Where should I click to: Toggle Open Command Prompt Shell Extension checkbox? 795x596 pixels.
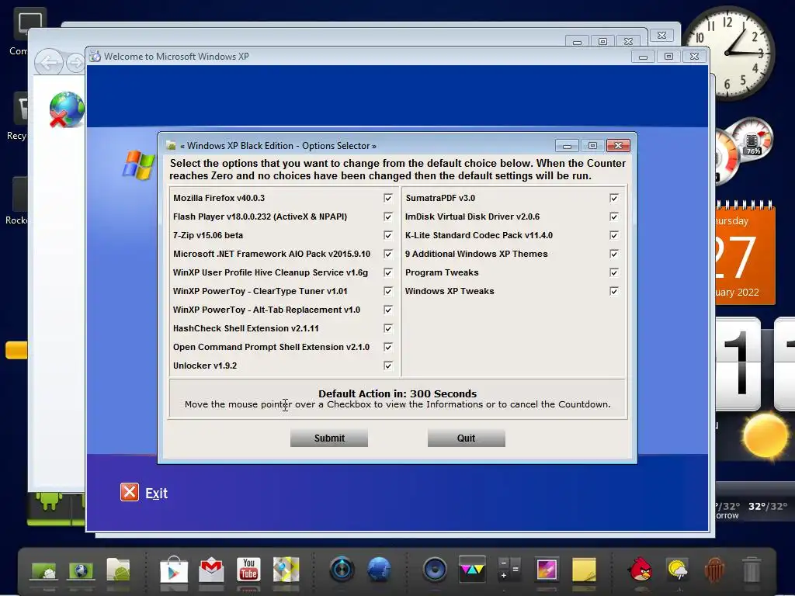click(388, 347)
